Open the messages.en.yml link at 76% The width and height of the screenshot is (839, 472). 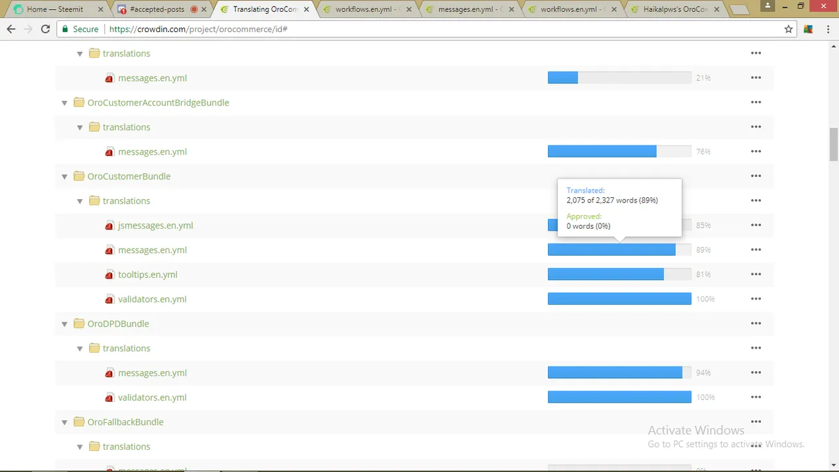click(x=152, y=151)
